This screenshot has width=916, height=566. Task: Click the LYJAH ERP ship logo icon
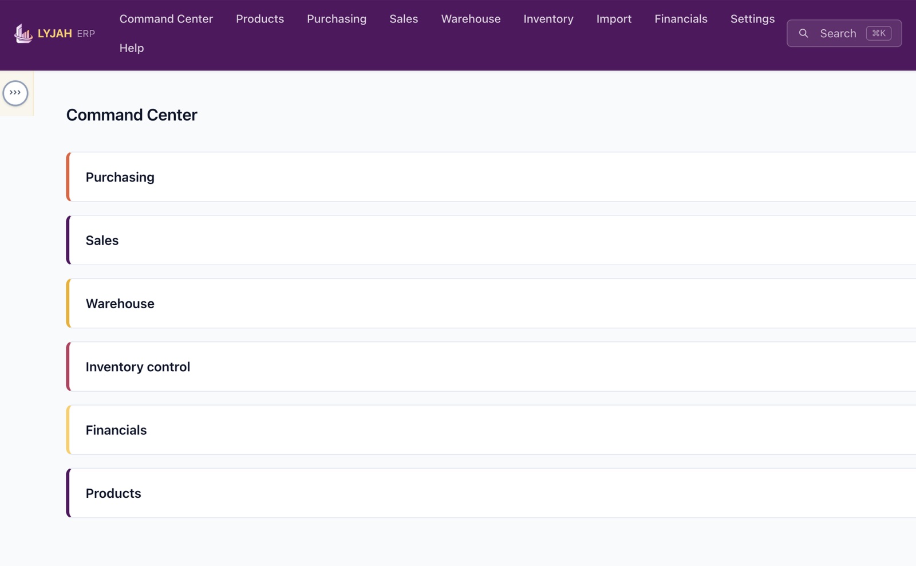(23, 33)
